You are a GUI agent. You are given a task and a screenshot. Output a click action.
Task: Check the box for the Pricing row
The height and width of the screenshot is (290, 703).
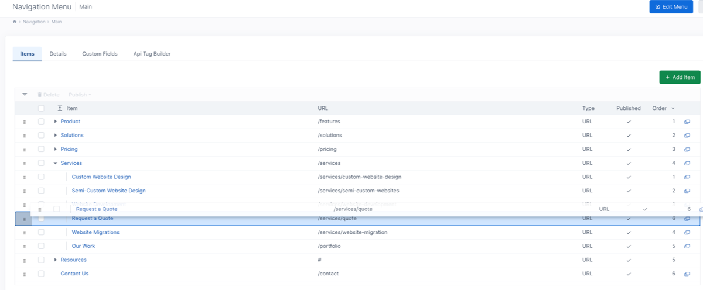pos(41,149)
